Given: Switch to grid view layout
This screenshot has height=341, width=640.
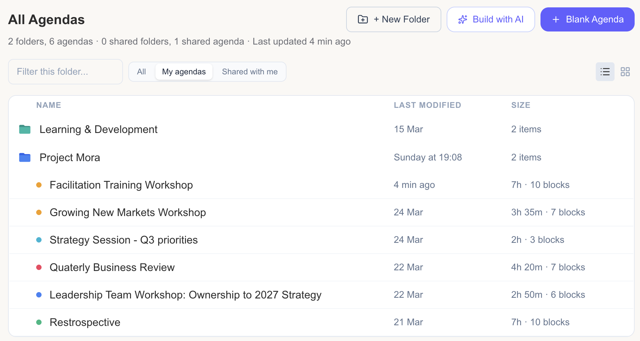Looking at the screenshot, I should pos(625,71).
